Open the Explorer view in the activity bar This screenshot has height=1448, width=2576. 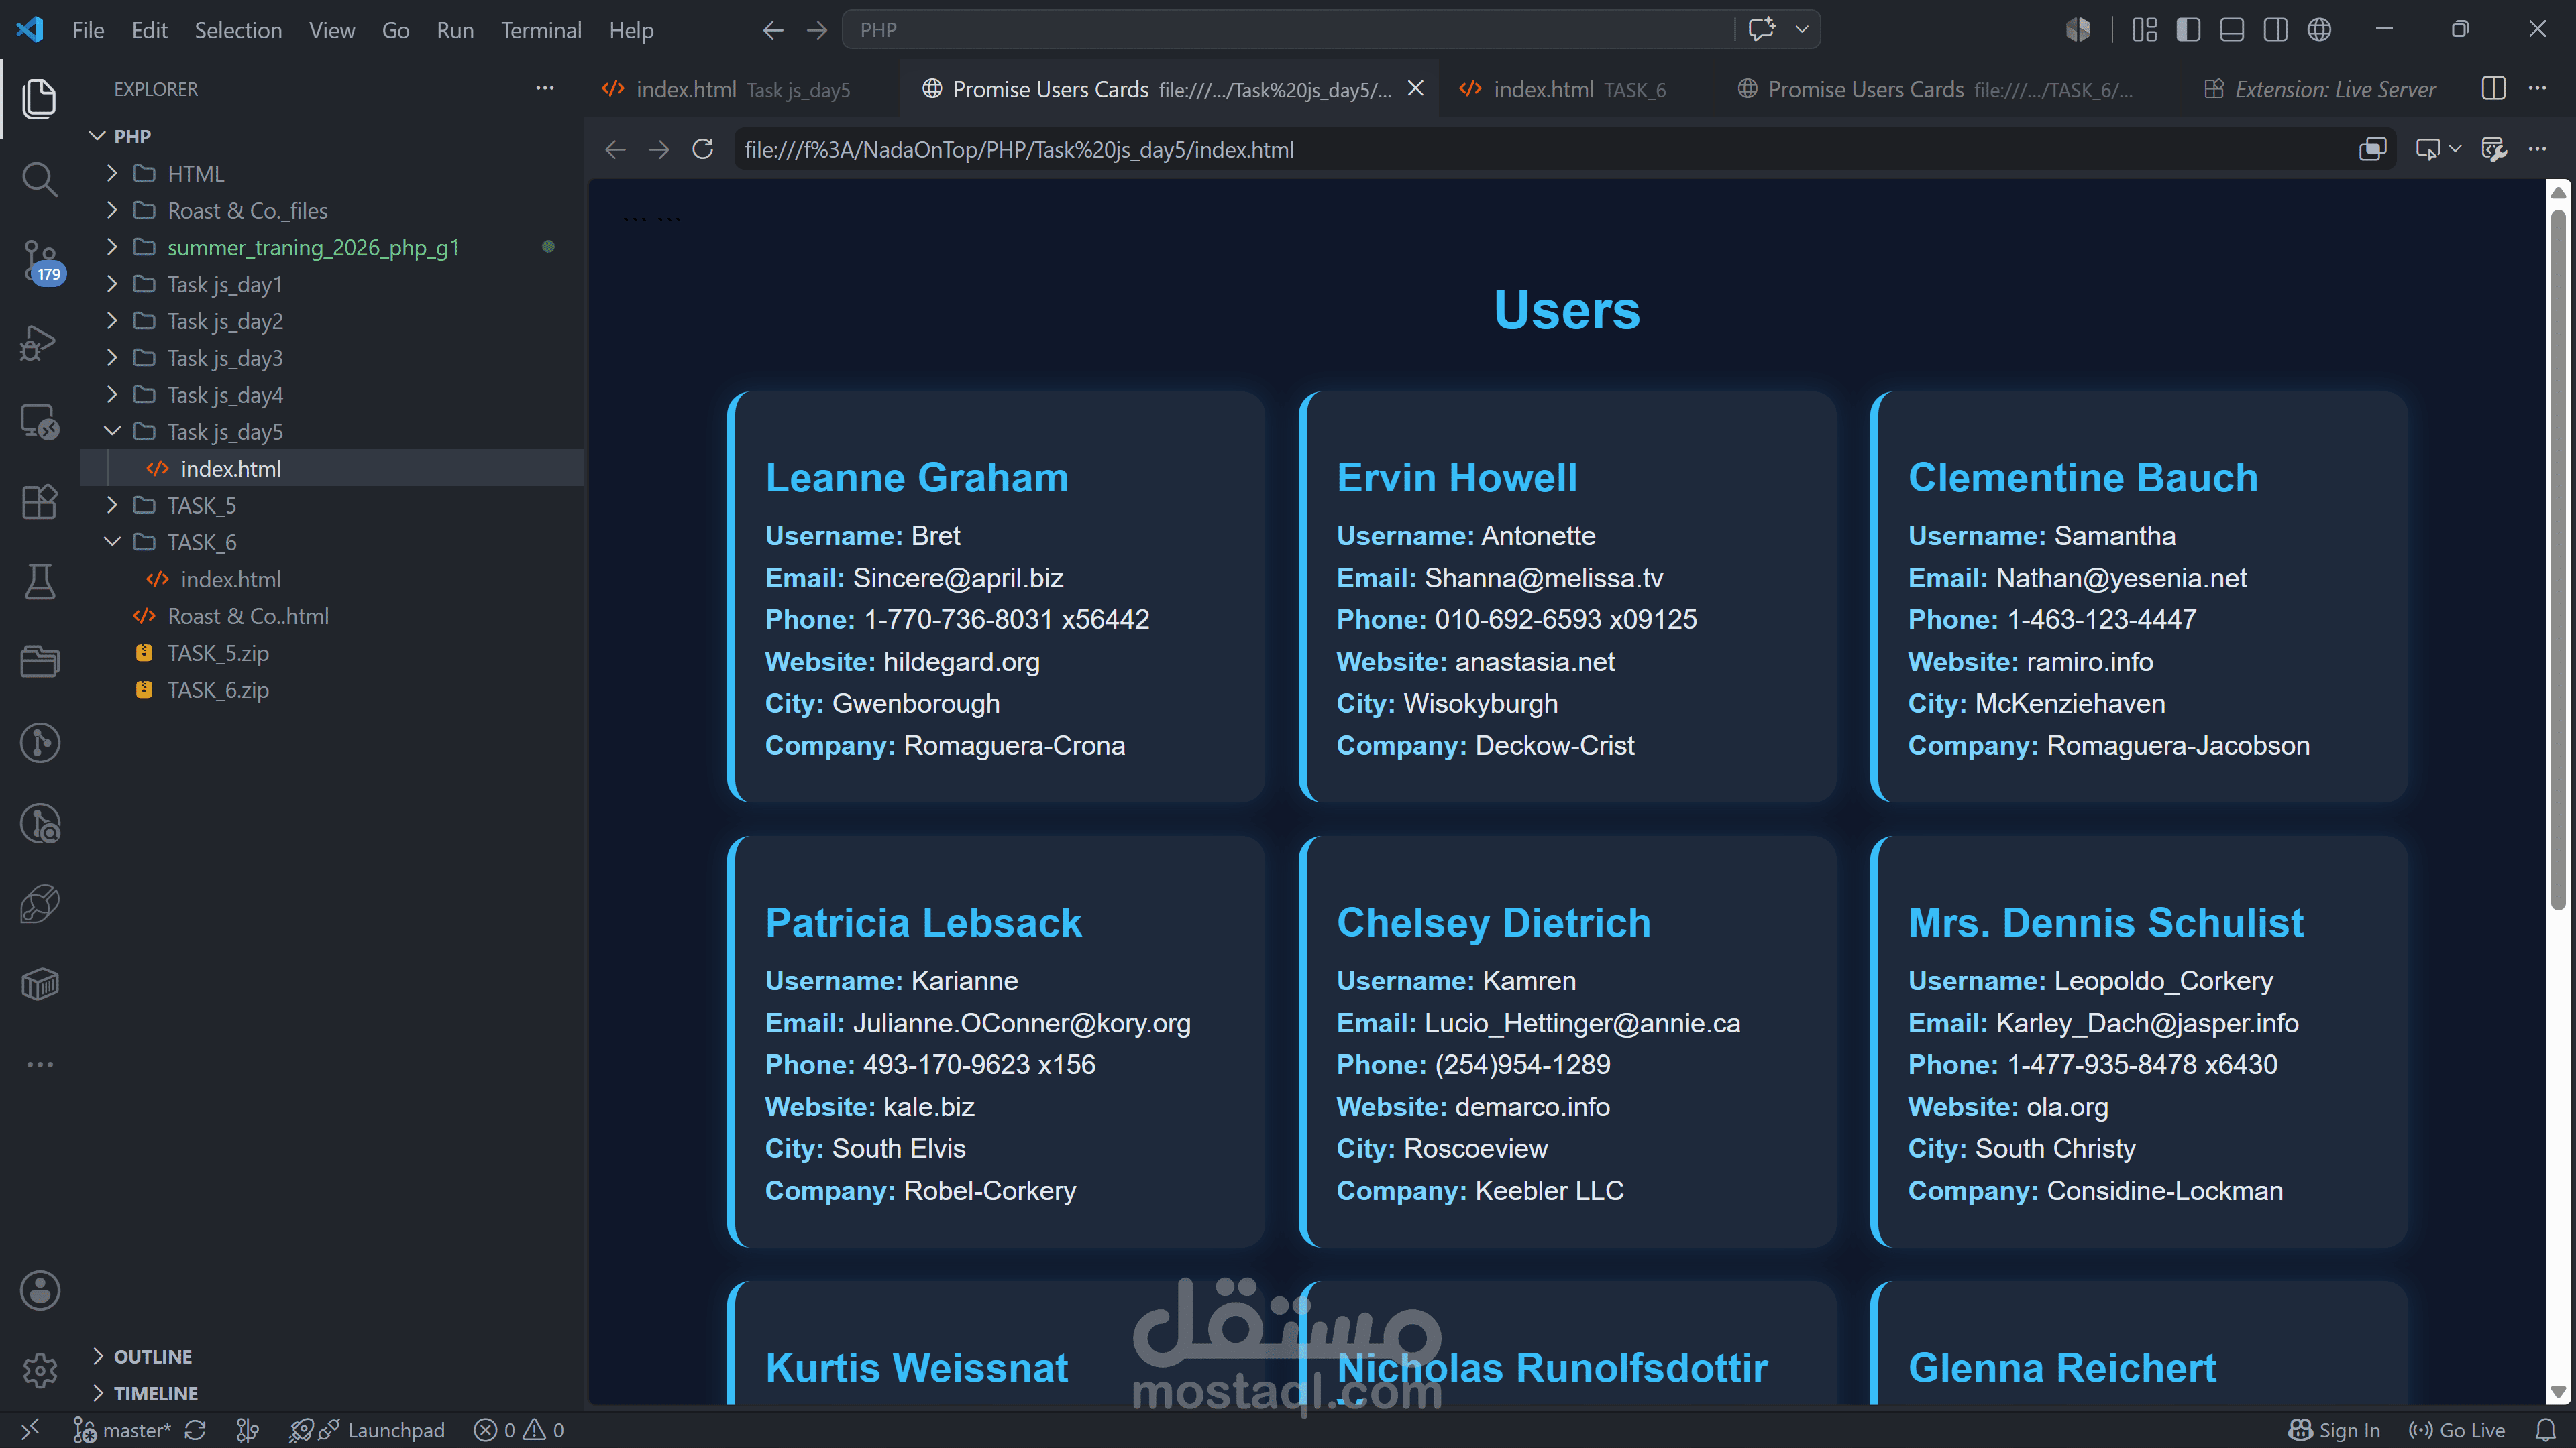[39, 98]
